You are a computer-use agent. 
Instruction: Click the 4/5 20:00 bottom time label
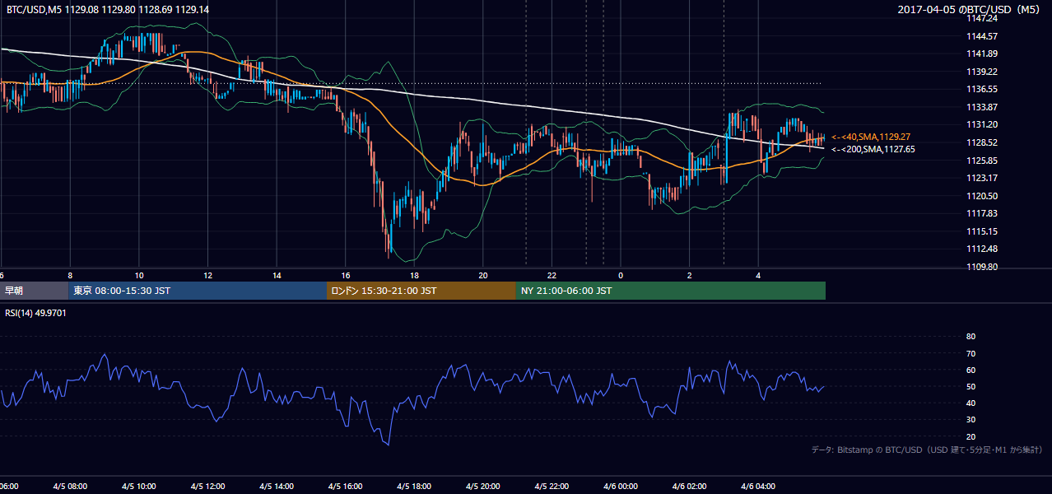484,487
